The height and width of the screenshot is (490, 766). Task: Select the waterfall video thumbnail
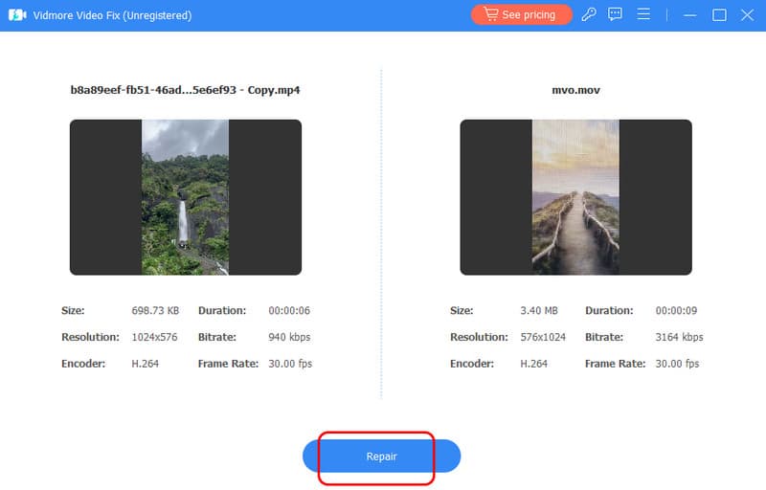185,197
